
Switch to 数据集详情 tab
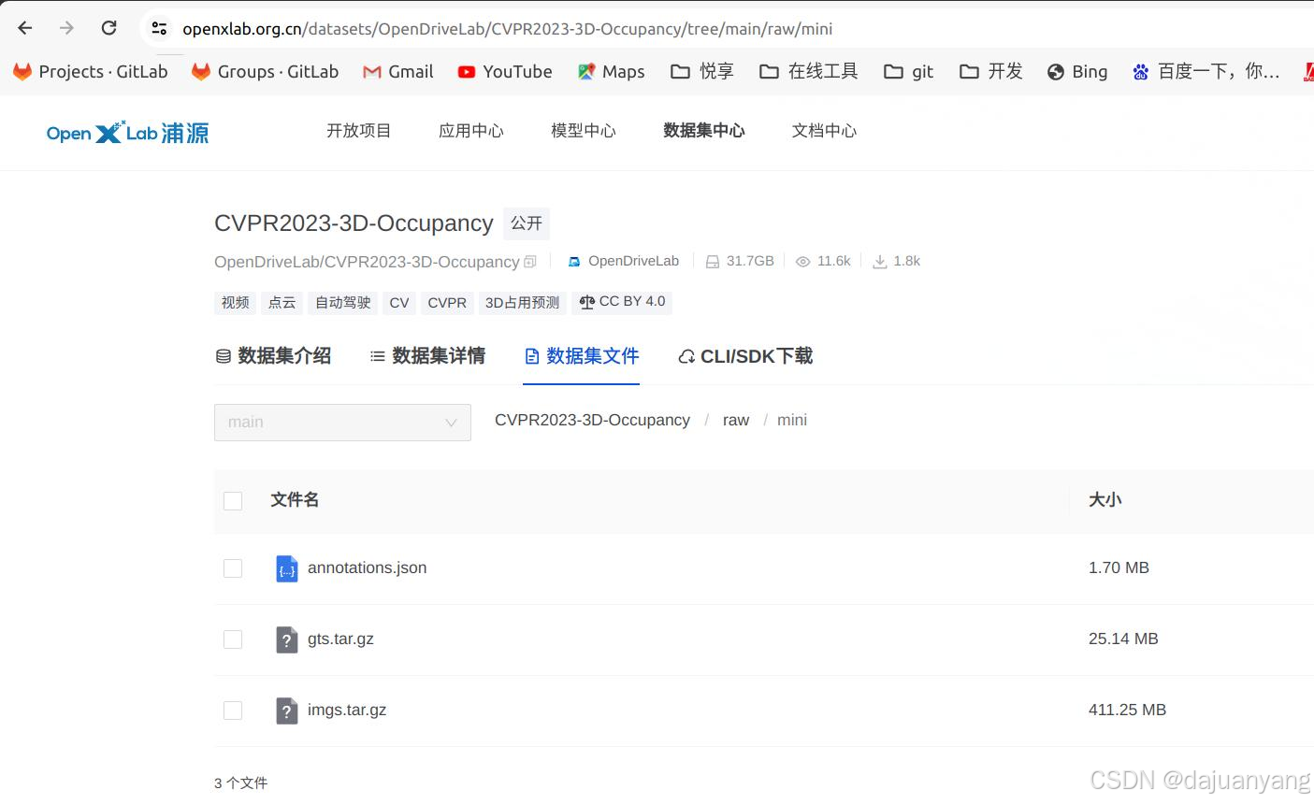427,356
